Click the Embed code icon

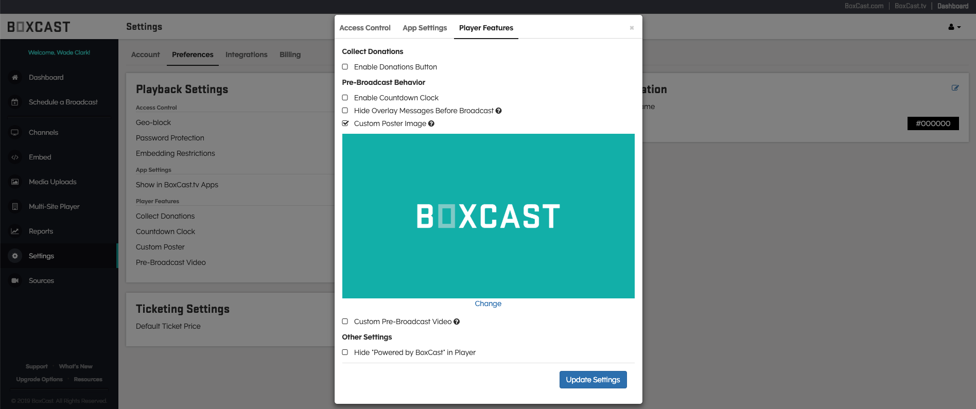[15, 157]
